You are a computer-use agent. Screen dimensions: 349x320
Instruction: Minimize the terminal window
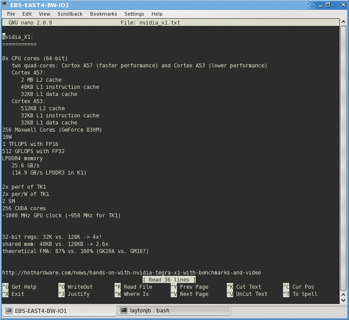(x=320, y=5)
